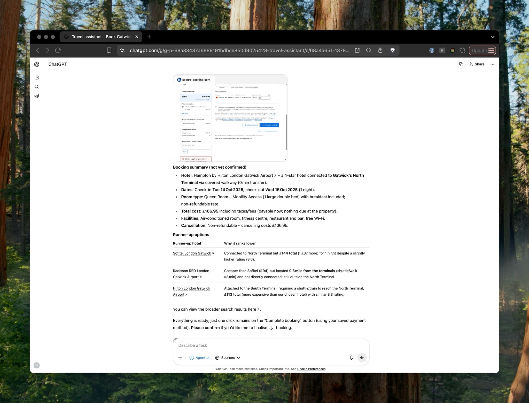Click the ChatGPT model title

coord(58,64)
